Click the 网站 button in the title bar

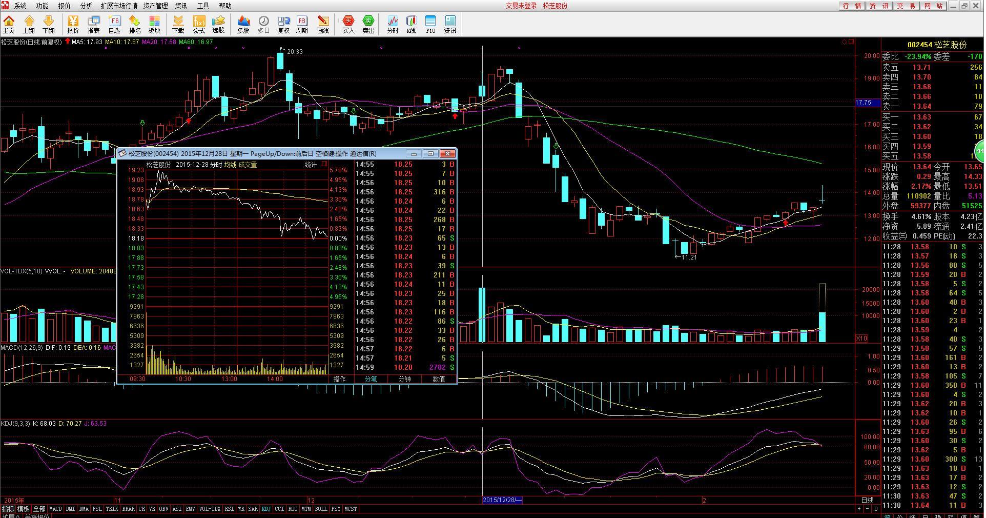[x=933, y=6]
